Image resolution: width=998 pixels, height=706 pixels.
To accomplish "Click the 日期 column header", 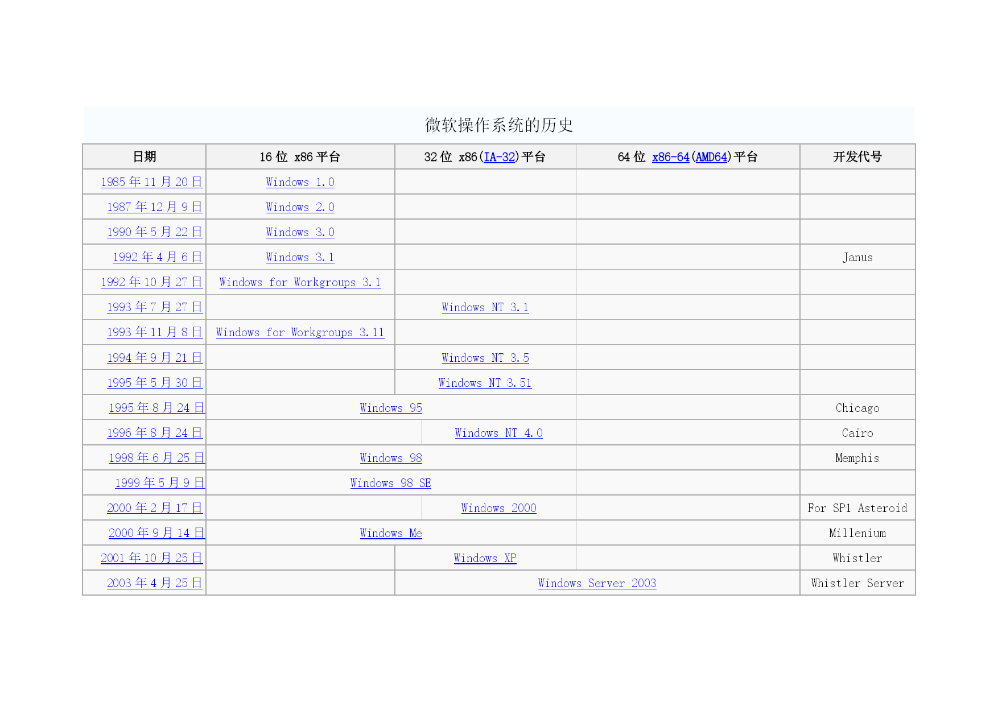I will pyautogui.click(x=145, y=157).
